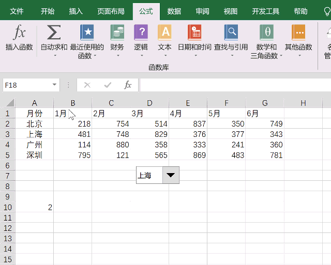Expand the 逻辑 dropdown arrow
331x265 pixels.
point(142,55)
